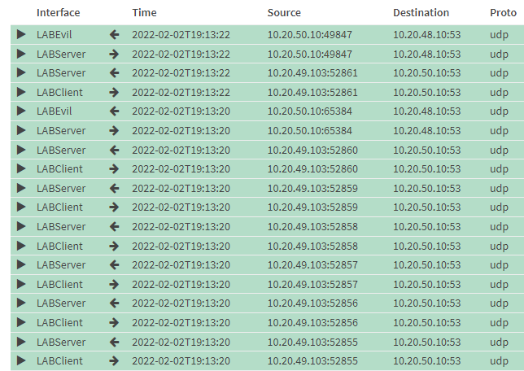Show details for LABClient row port 52857

(x=21, y=284)
